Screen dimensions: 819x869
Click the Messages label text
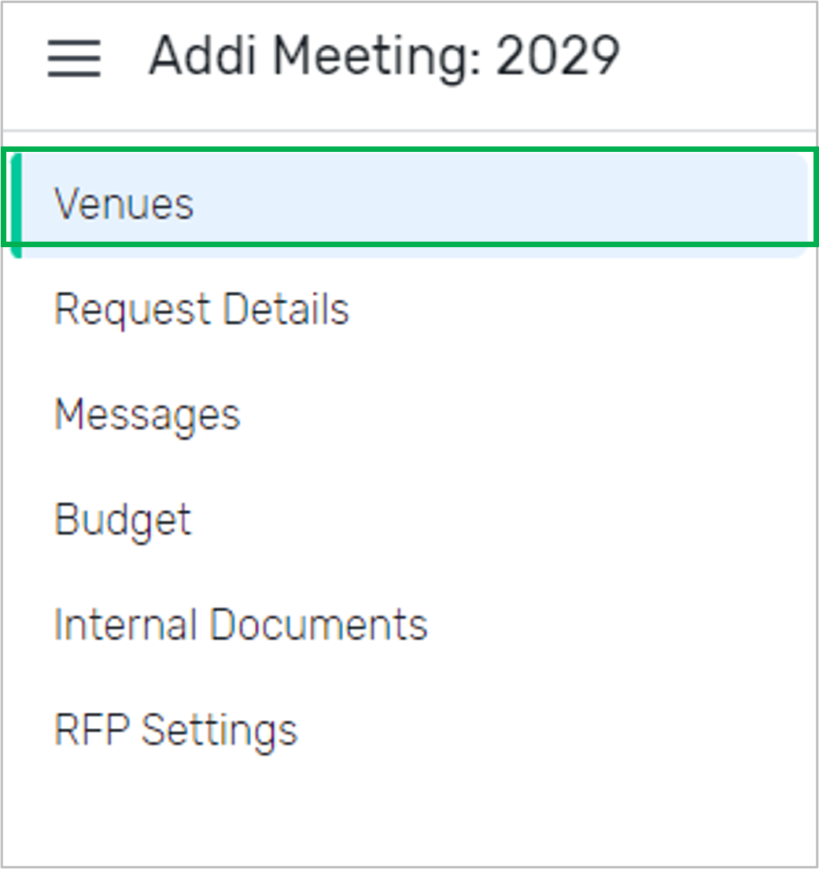147,414
